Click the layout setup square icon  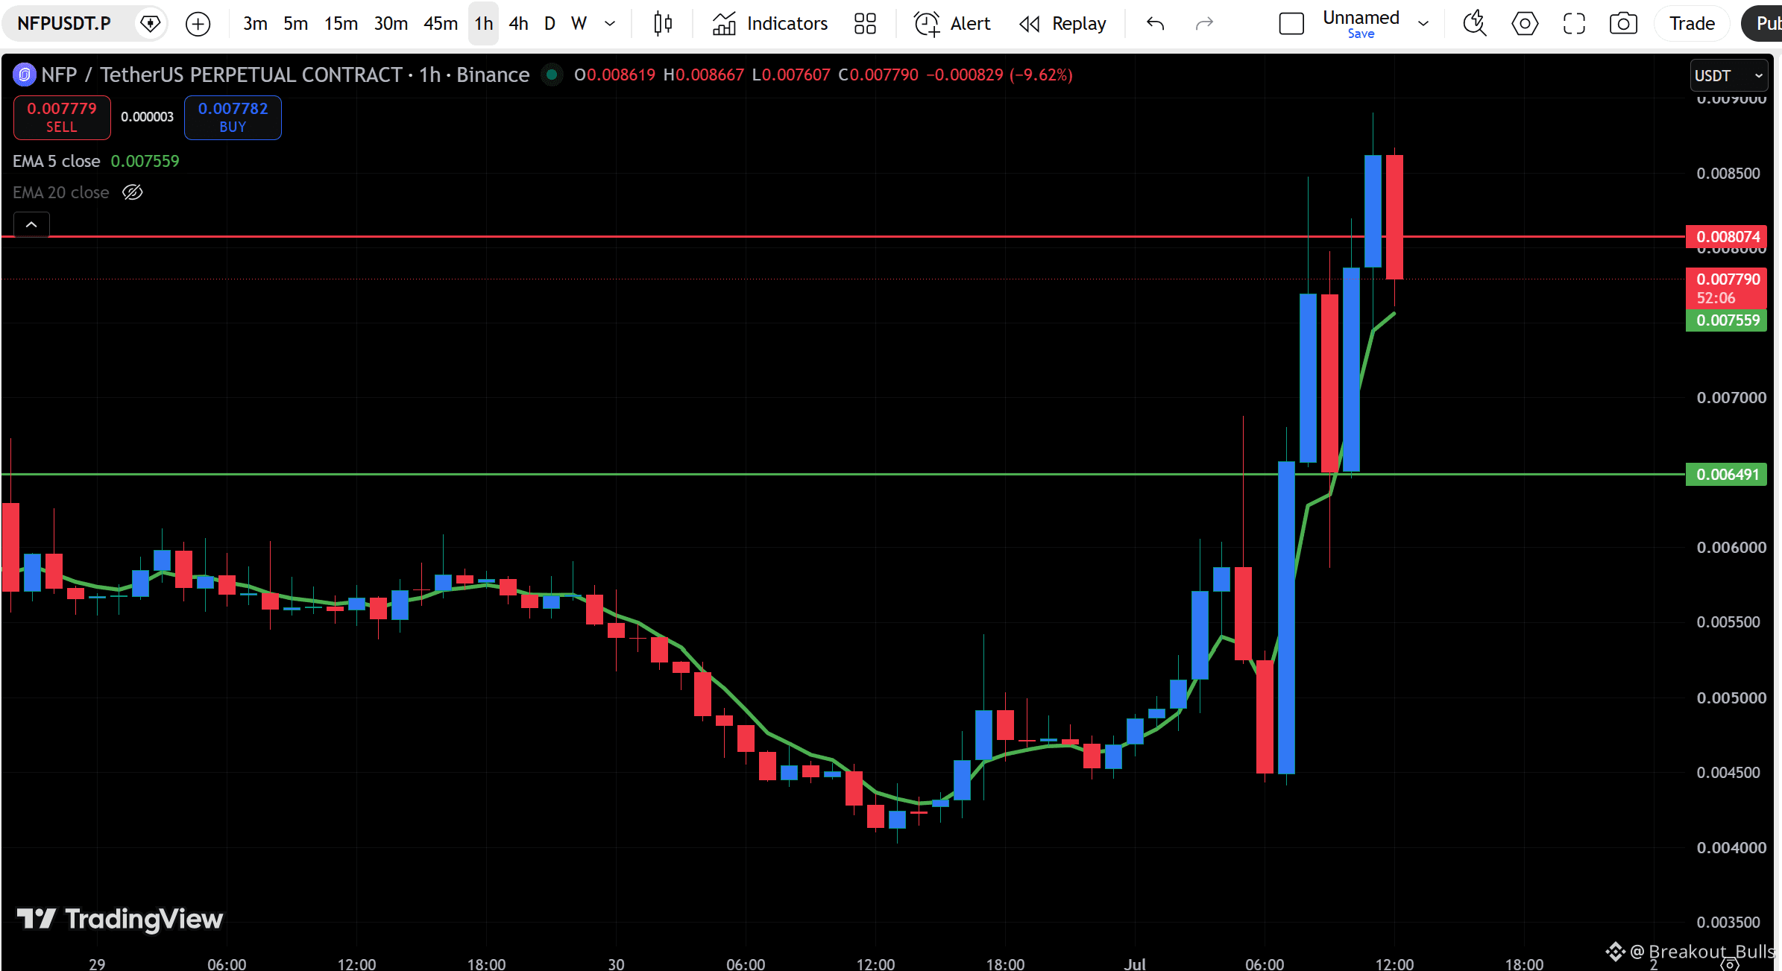click(x=1291, y=24)
